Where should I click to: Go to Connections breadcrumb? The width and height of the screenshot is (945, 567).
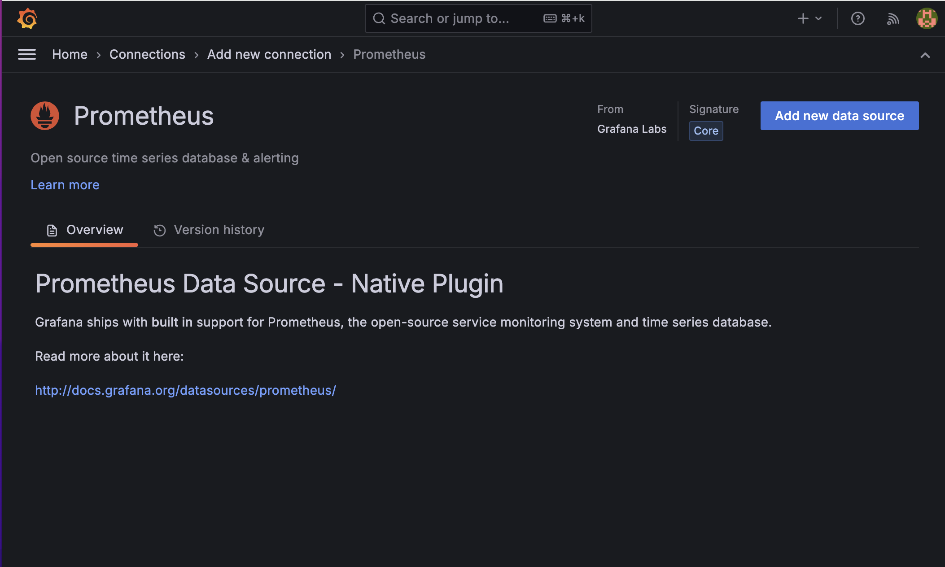[147, 54]
